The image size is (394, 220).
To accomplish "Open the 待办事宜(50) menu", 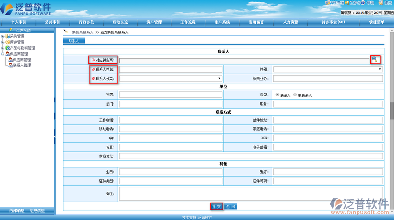I will pyautogui.click(x=333, y=22).
